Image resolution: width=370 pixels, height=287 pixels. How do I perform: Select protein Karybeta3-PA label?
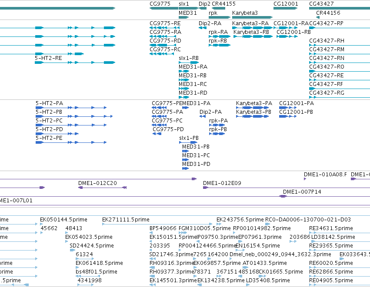tap(254, 103)
